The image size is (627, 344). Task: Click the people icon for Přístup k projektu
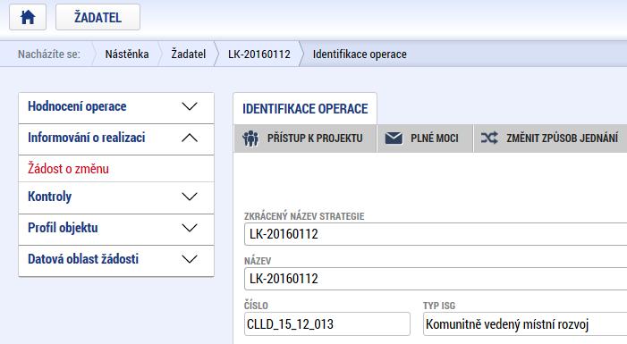[x=250, y=138]
